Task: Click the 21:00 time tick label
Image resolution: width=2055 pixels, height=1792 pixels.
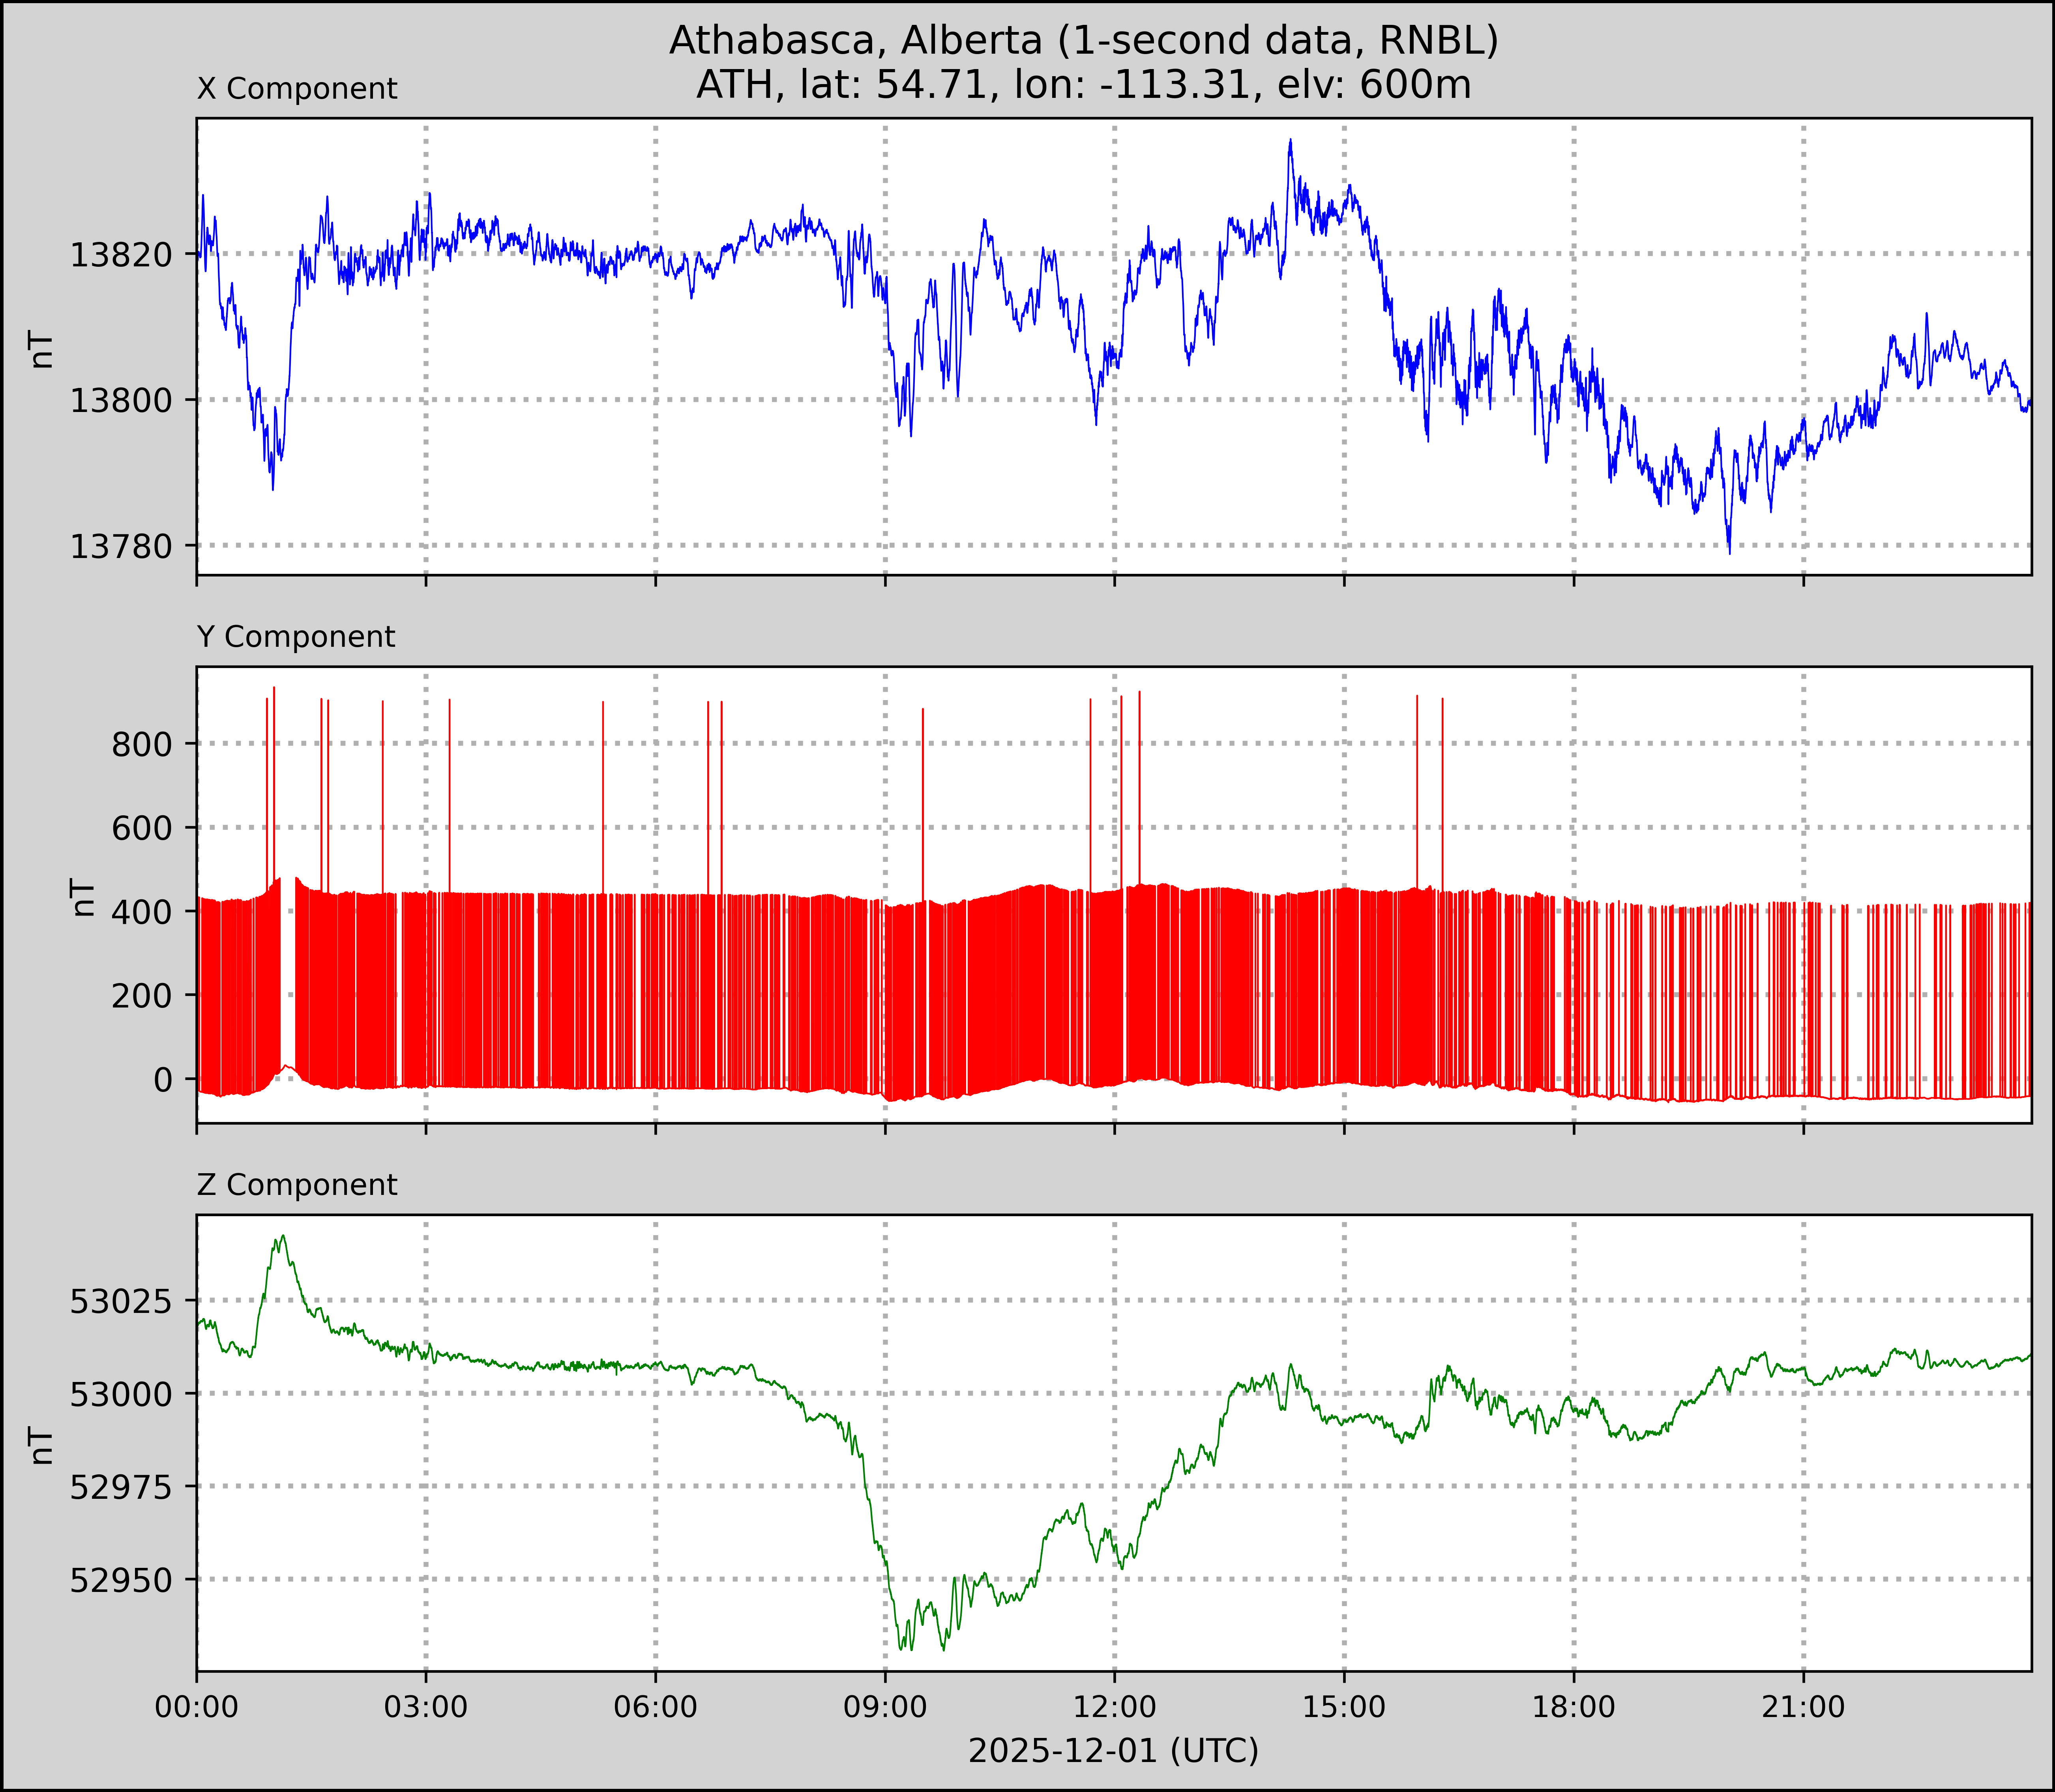Action: (x=1803, y=1707)
